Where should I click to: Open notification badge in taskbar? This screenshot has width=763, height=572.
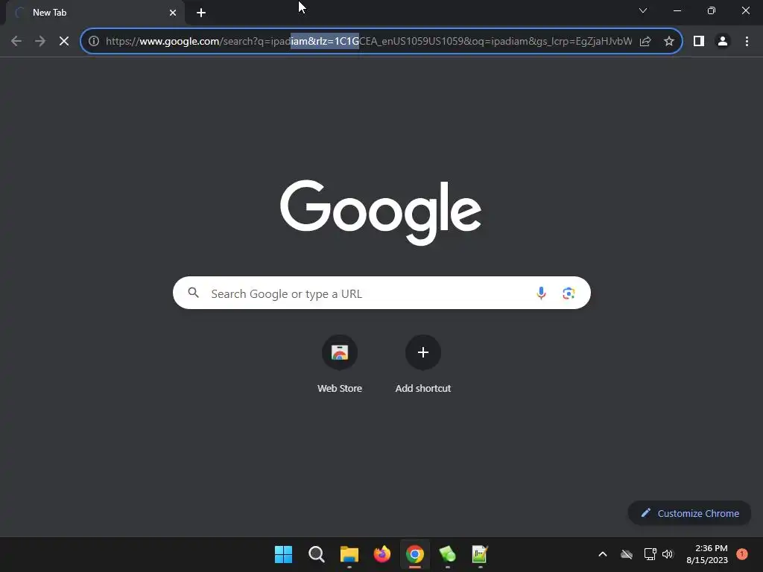click(741, 553)
